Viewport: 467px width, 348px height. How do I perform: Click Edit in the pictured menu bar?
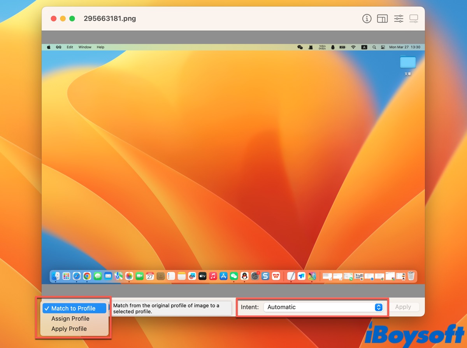(x=70, y=47)
